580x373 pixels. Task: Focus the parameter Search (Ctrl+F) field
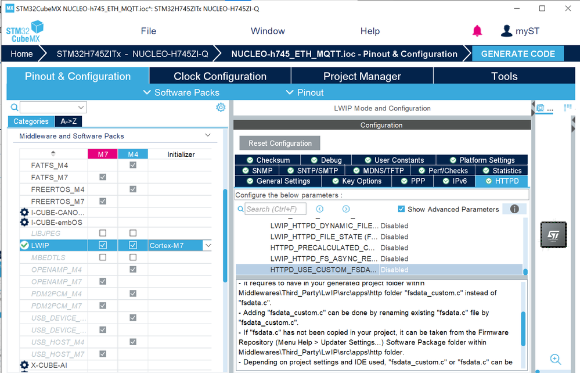tap(275, 209)
